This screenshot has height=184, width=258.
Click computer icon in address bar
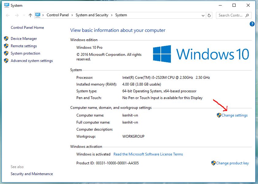point(38,15)
